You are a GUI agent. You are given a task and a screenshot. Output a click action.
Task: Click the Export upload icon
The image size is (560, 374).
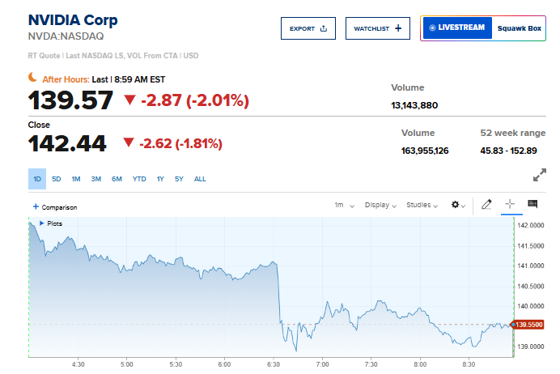(x=324, y=28)
